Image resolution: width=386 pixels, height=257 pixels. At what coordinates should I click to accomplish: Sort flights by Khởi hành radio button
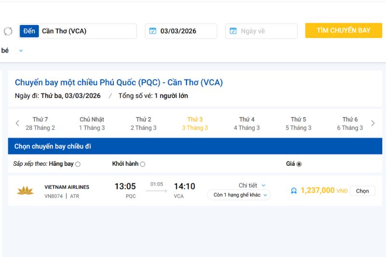click(142, 164)
